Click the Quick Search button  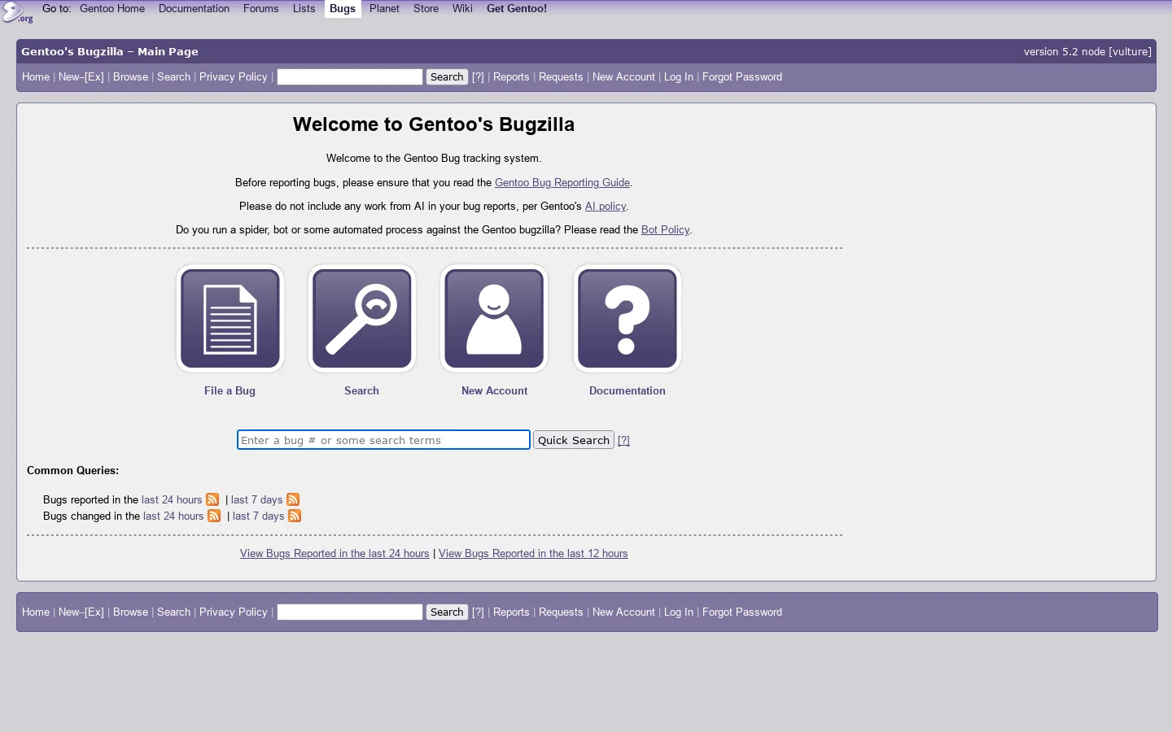coord(574,440)
